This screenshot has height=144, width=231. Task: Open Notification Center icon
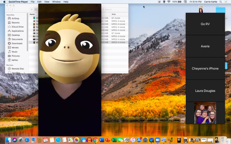click(226, 2)
